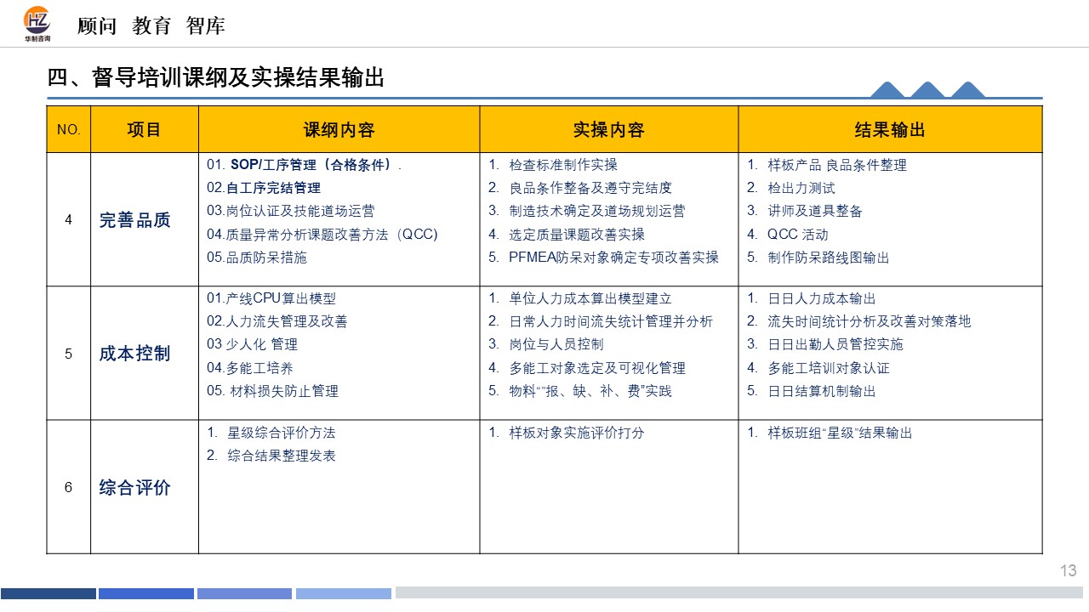Select the 综合评价 row label
This screenshot has height=612, width=1089.
(135, 488)
